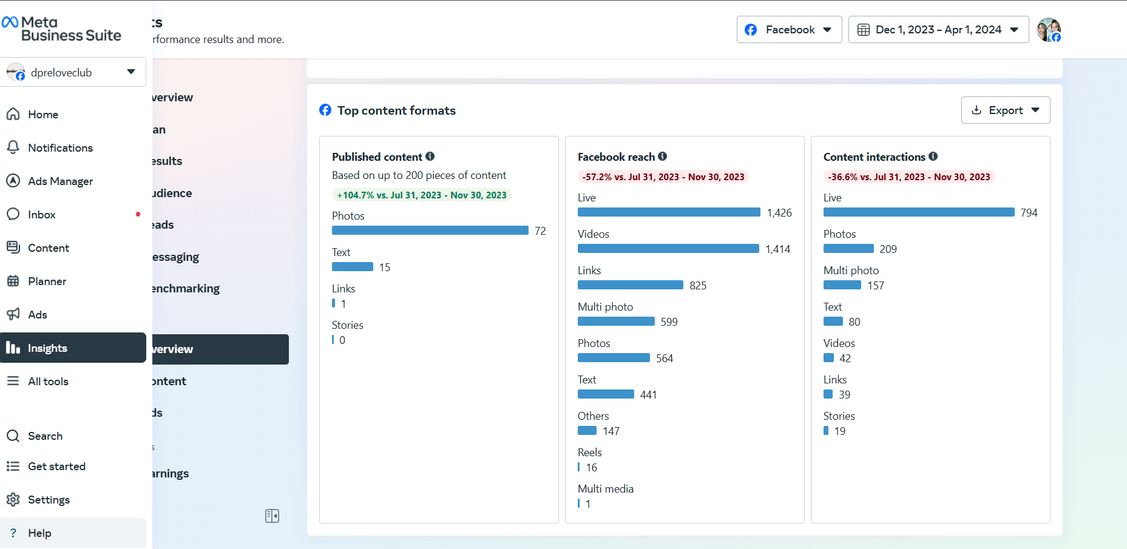This screenshot has height=549, width=1127.
Task: Open the dpreloveclub account dropdown
Action: point(73,72)
